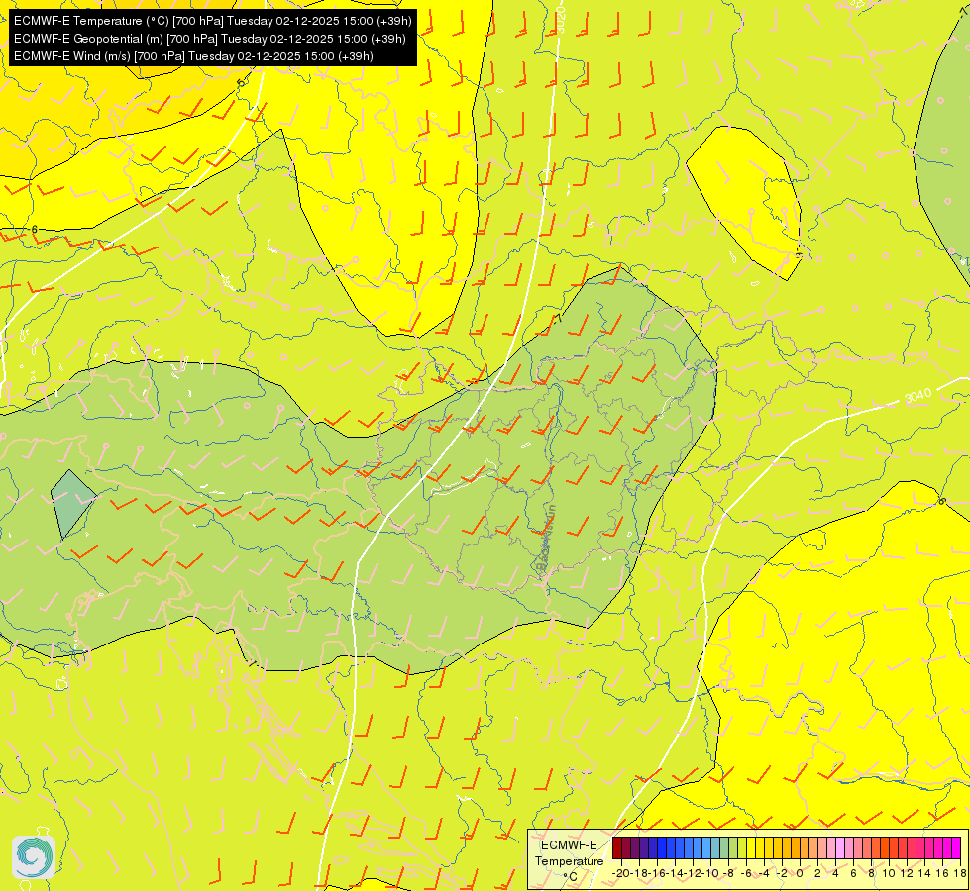This screenshot has width=970, height=891.
Task: Pick the magenta rightmost legend swatch
Action: point(956,847)
